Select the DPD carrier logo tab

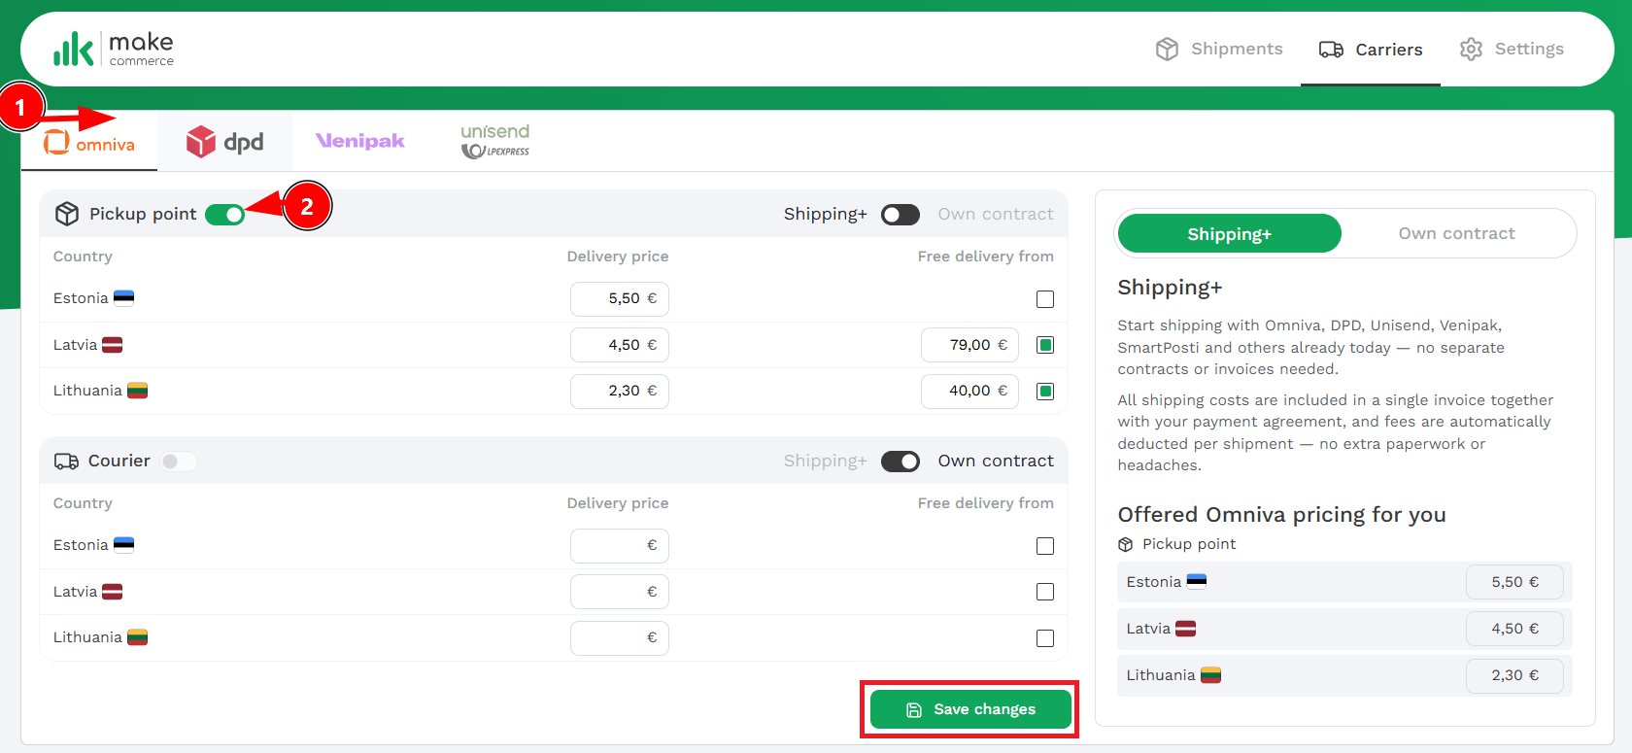click(225, 142)
